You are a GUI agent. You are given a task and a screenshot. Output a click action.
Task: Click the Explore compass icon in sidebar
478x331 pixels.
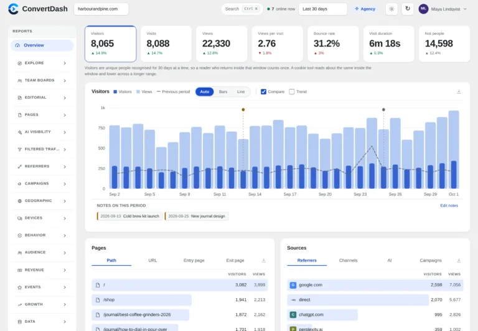19,63
